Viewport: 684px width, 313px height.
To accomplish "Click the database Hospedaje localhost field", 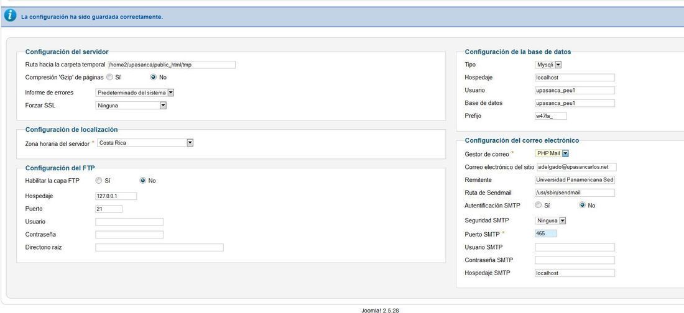I will tap(575, 78).
